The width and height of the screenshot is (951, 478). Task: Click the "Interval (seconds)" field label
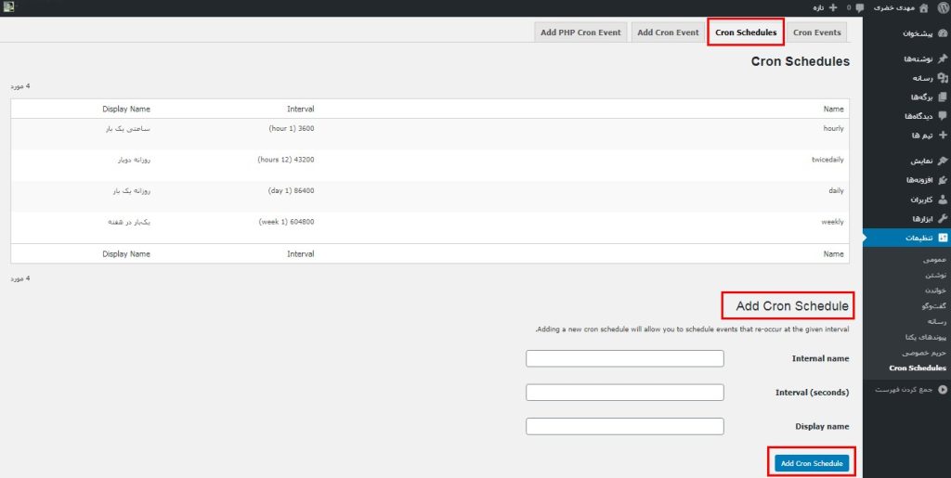click(813, 393)
